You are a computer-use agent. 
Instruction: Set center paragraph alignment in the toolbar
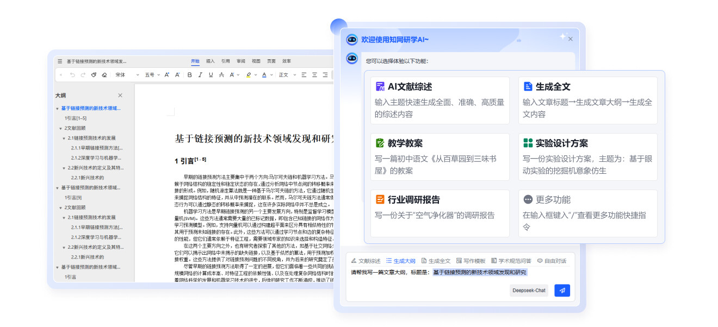click(x=314, y=75)
